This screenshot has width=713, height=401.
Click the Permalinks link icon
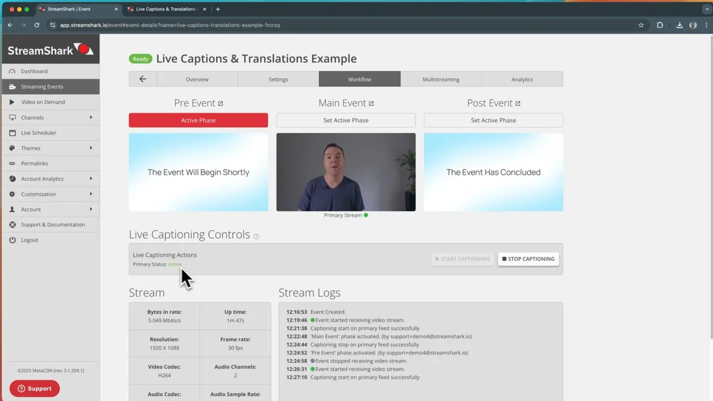[x=12, y=163]
